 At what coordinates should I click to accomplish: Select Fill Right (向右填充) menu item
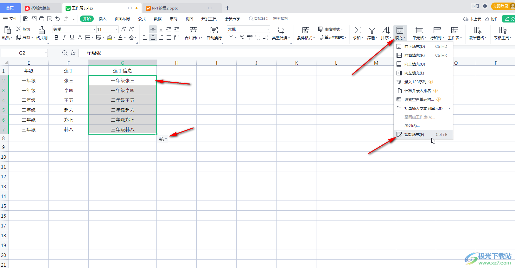point(423,55)
